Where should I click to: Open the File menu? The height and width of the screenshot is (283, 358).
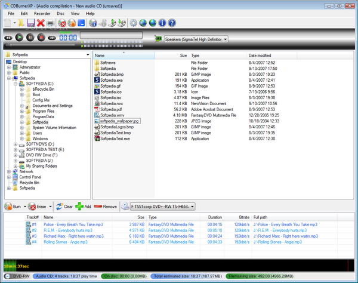pyautogui.click(x=11, y=14)
